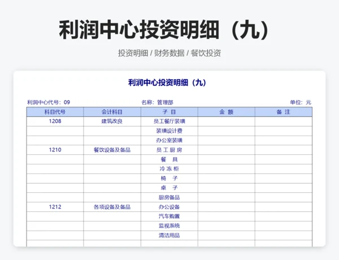The height and width of the screenshot is (260, 339).
Task: Click the 备注 column header
Action: 284,112
